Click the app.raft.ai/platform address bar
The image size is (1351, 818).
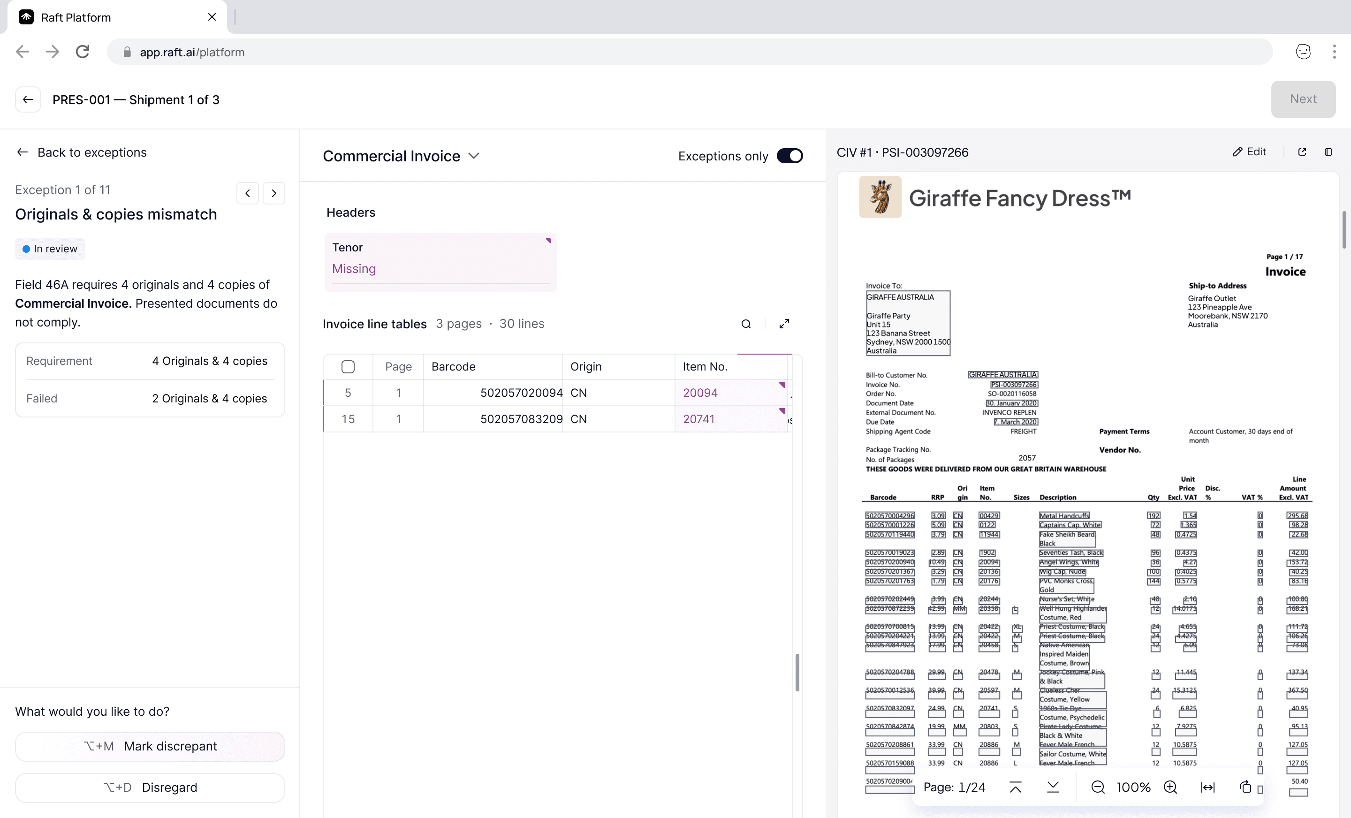(690, 52)
